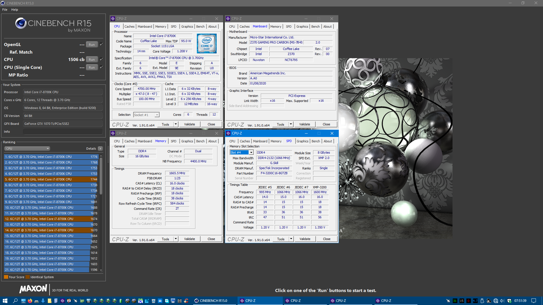Open the Help menu in Cinebench

tap(15, 10)
